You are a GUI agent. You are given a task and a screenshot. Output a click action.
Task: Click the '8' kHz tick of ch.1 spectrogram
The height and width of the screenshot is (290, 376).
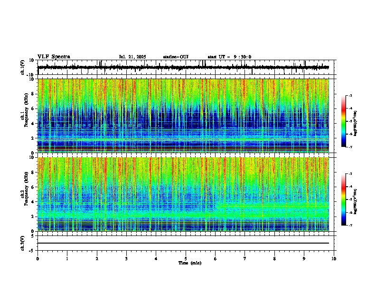33,94
